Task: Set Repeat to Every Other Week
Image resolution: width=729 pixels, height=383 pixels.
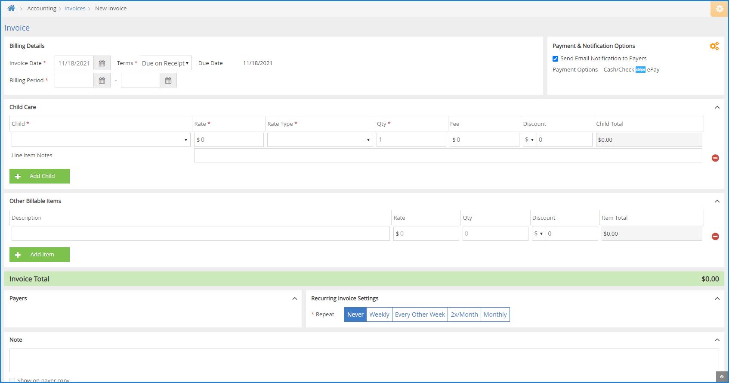Action: coord(420,314)
